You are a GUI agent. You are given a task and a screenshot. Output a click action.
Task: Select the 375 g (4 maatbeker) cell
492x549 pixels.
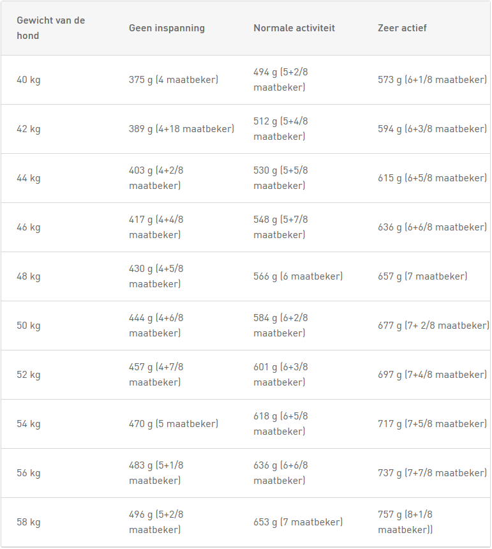click(x=174, y=80)
